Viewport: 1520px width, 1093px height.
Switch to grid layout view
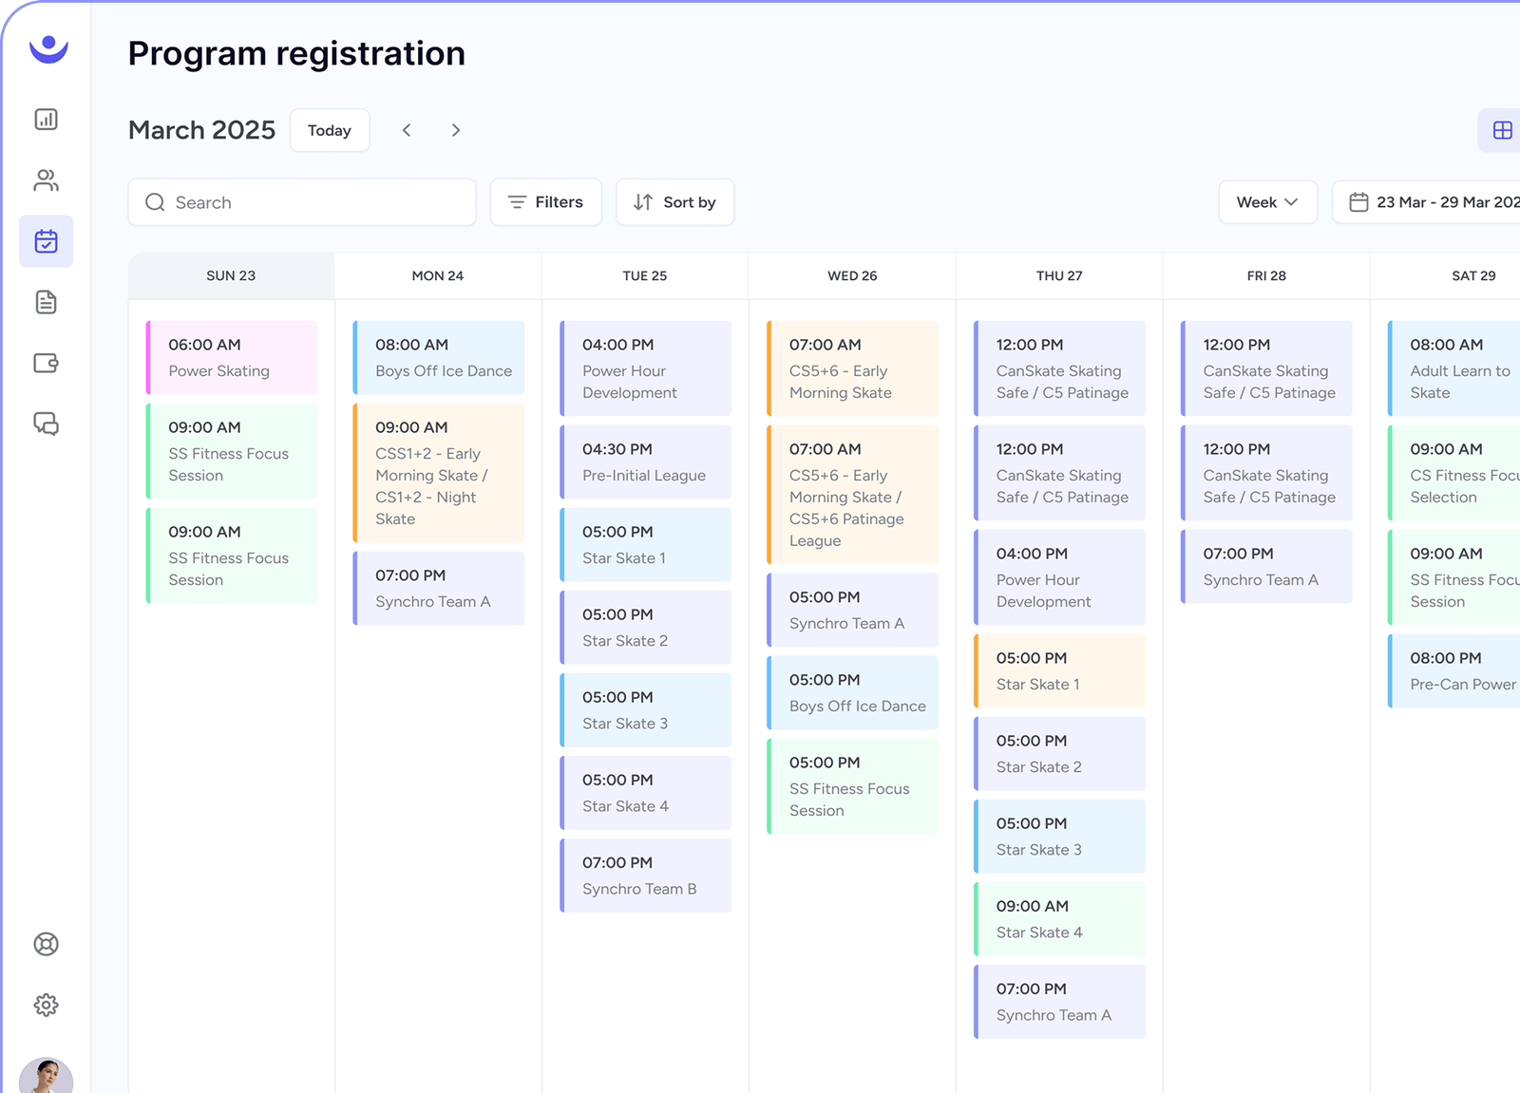pyautogui.click(x=1502, y=130)
